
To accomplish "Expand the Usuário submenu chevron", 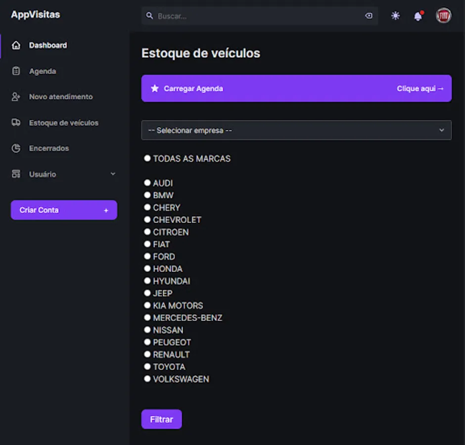I will click(x=113, y=174).
